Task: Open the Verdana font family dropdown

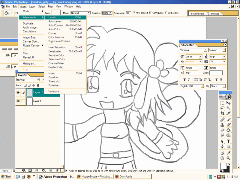Action: click(205, 50)
